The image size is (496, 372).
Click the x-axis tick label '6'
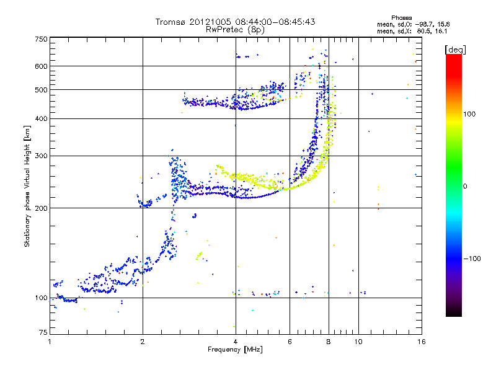coord(290,342)
